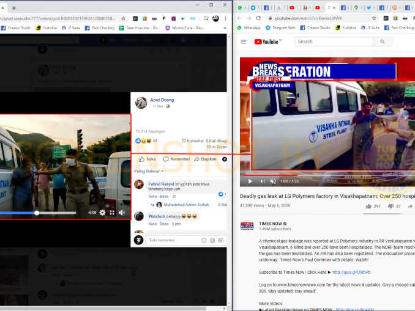This screenshot has height=311, width=415.
Task: Open Telegram Web bookmark
Action: pos(280,27)
